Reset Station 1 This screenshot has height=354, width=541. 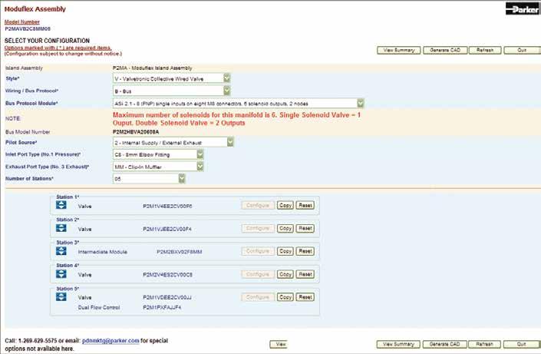tap(305, 205)
